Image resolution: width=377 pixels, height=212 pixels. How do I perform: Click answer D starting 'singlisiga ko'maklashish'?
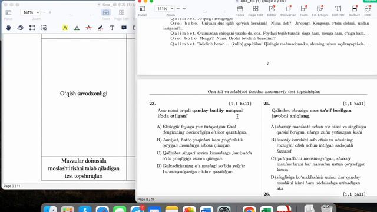316,183
